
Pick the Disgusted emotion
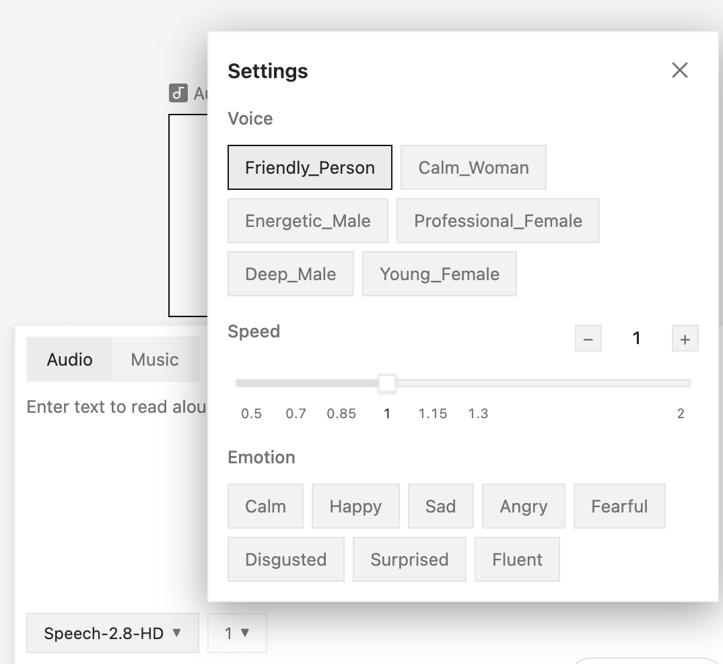[x=286, y=560]
